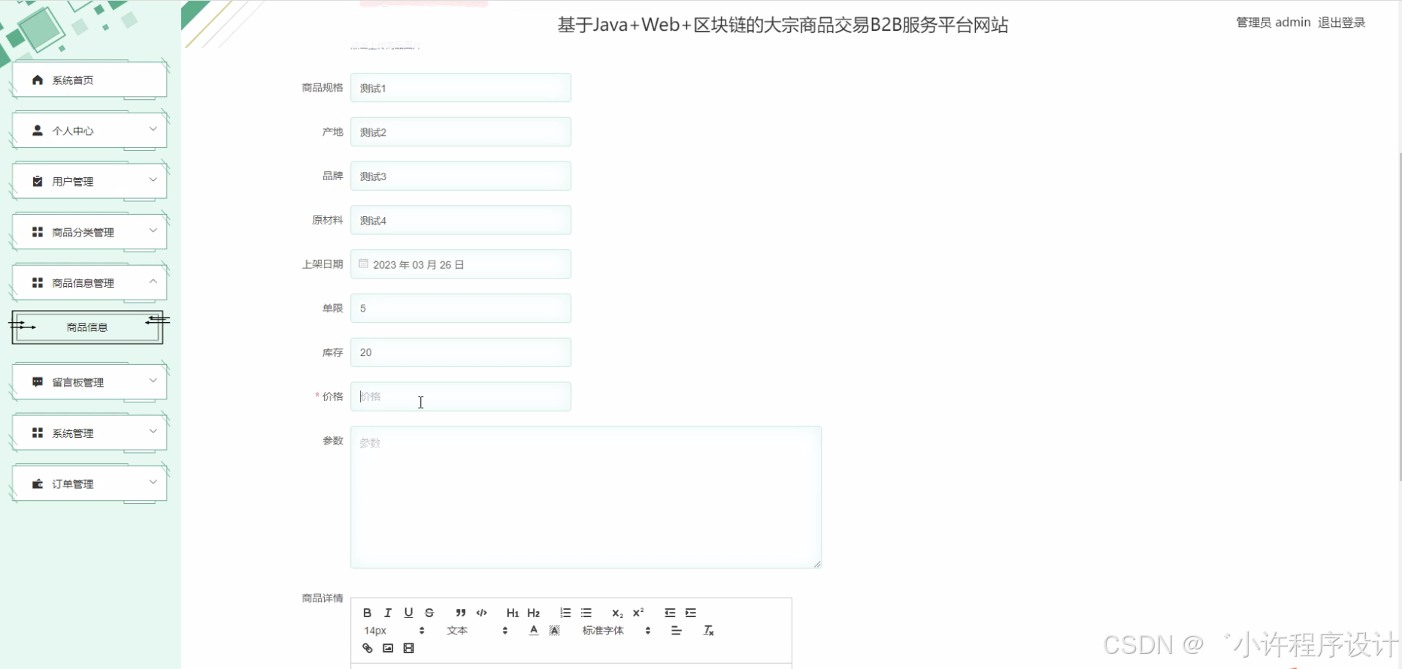Insert an image into 商品详情

click(x=388, y=648)
